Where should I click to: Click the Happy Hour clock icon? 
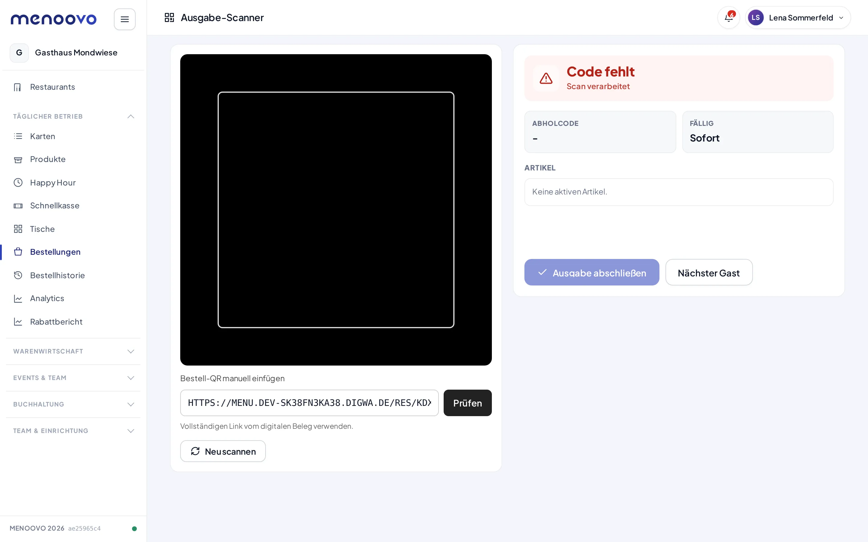pyautogui.click(x=18, y=182)
